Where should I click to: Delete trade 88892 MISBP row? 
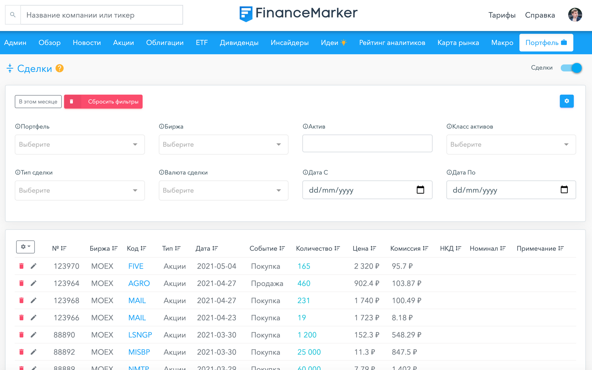[x=21, y=352]
